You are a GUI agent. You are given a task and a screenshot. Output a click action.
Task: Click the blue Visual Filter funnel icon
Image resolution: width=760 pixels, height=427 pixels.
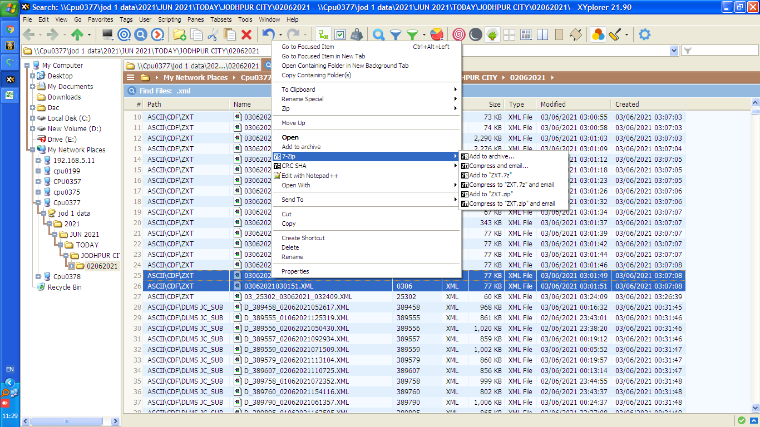tap(396, 35)
